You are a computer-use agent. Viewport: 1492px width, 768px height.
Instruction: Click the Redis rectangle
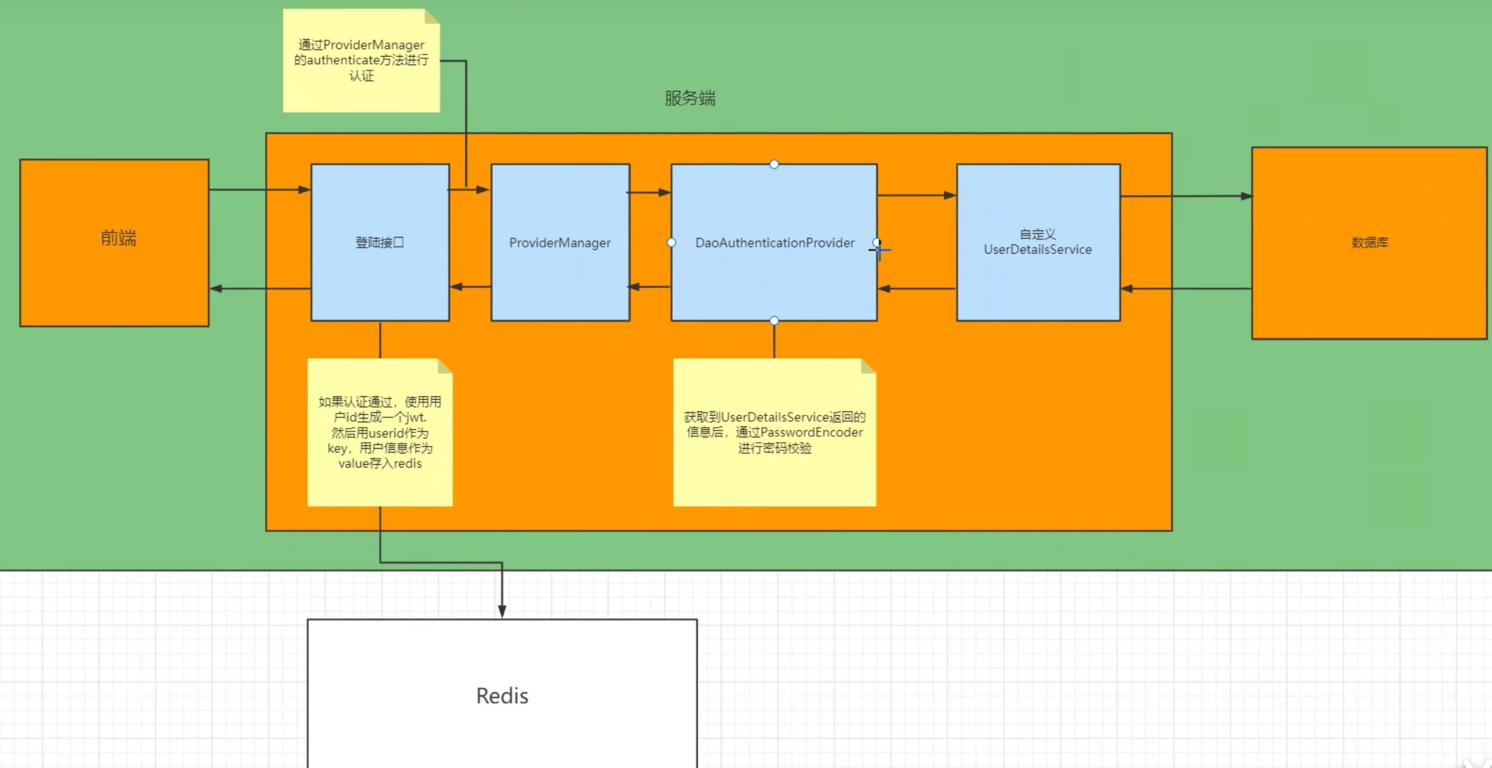click(x=502, y=695)
